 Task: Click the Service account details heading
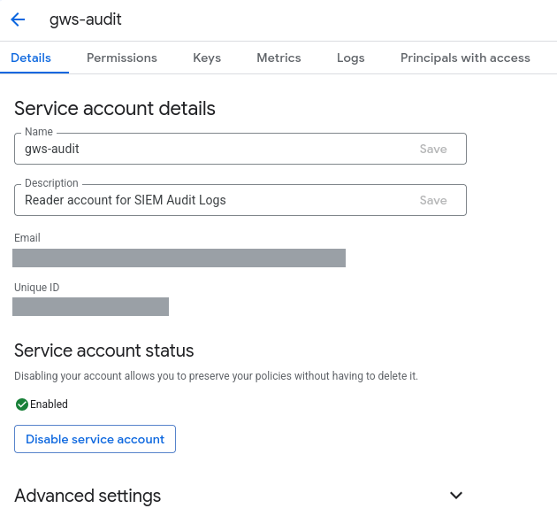pyautogui.click(x=115, y=109)
